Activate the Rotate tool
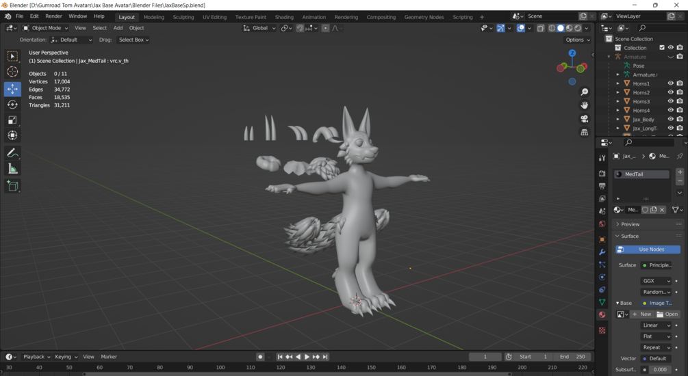 [x=12, y=105]
